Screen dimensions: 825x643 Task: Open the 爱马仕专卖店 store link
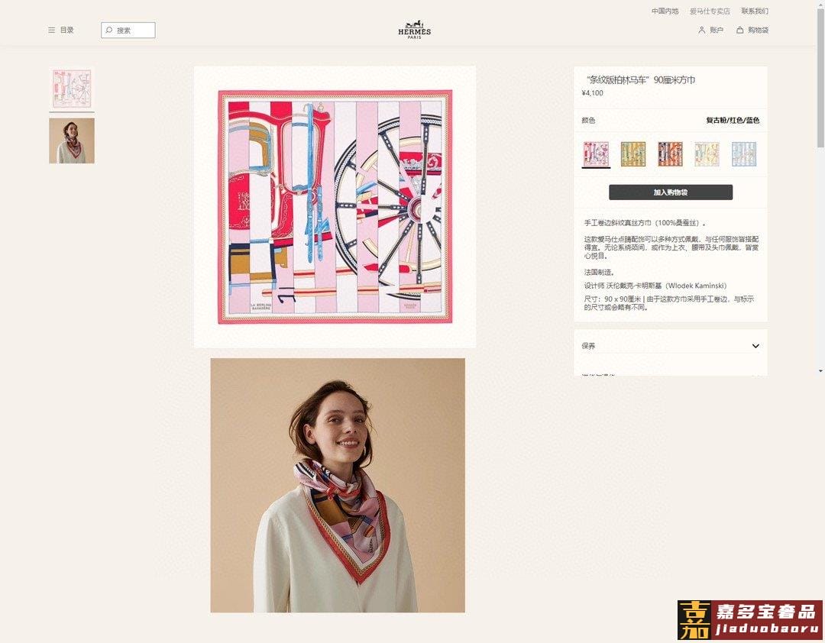pos(710,11)
